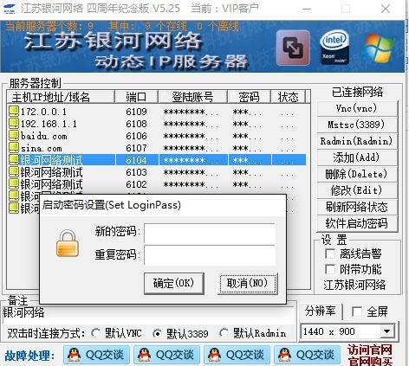Click the 删除(Delete) button

357,174
